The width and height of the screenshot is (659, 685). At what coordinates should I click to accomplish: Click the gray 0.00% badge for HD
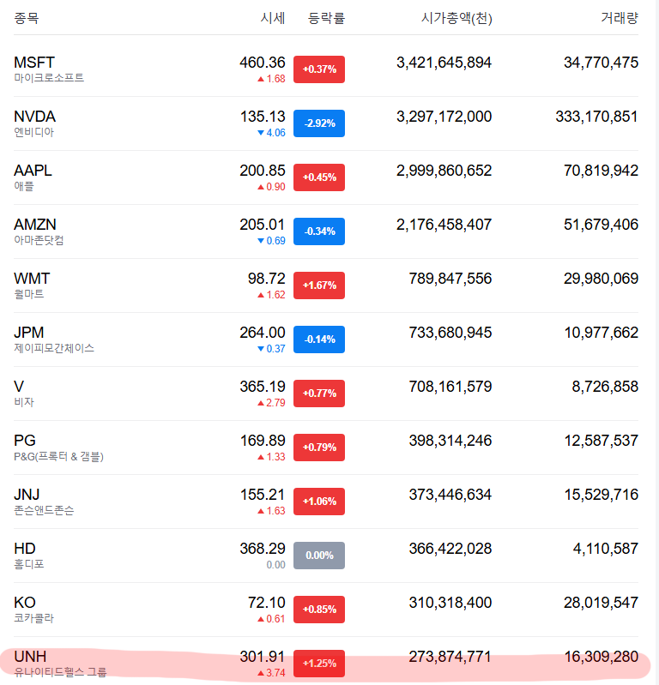pyautogui.click(x=319, y=556)
